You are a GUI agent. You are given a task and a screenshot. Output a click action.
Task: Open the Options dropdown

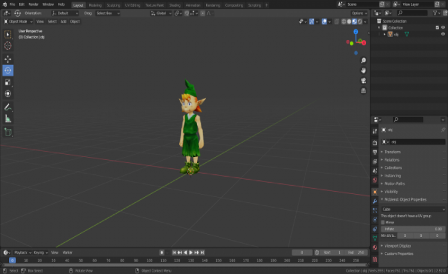tap(359, 13)
